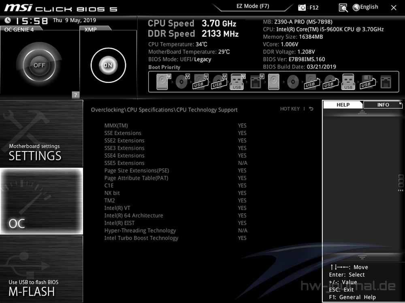Select the SSE3 Extensions row

176,148
